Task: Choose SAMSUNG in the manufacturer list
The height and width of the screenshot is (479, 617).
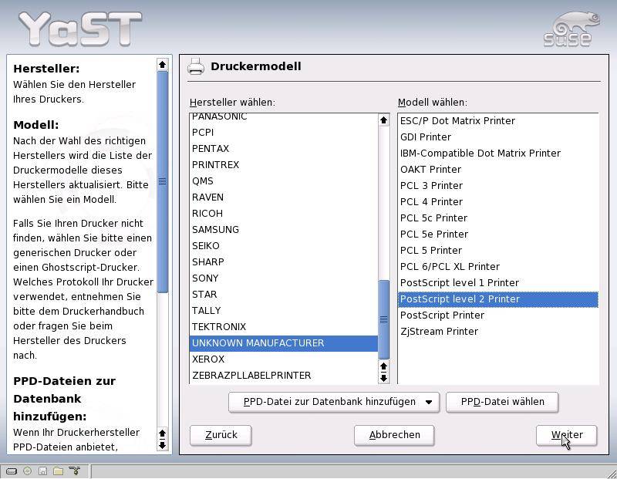Action: 283,229
